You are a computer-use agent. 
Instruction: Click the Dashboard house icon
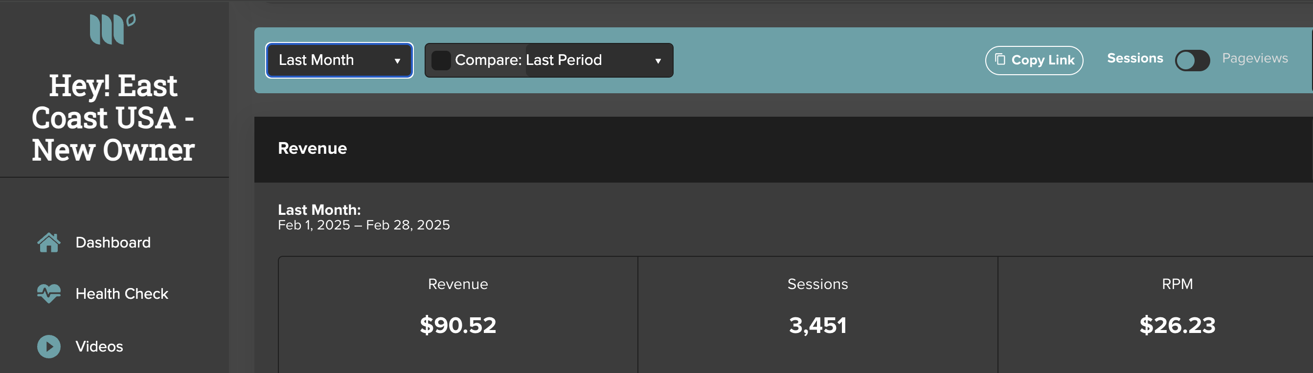point(49,243)
